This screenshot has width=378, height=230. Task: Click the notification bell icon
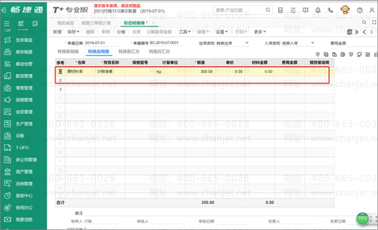coord(318,10)
